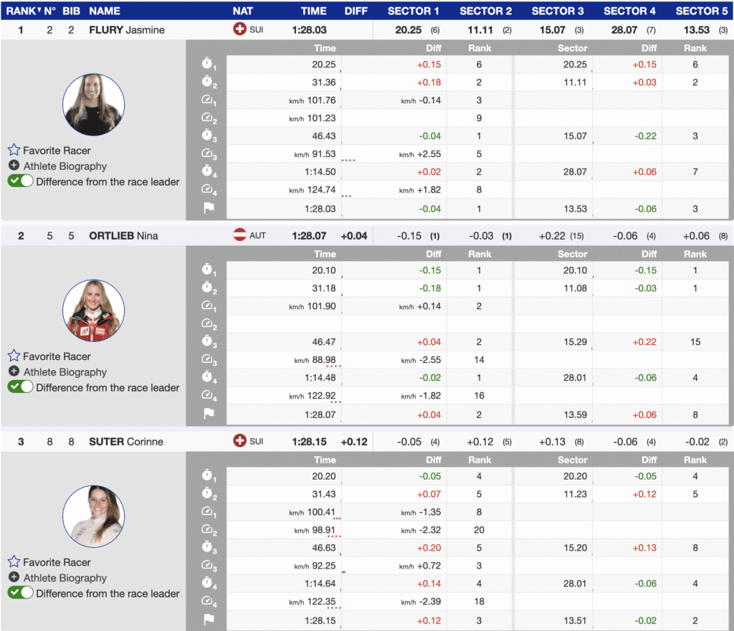
Task: Click the SECTOR 3 column header
Action: (558, 11)
